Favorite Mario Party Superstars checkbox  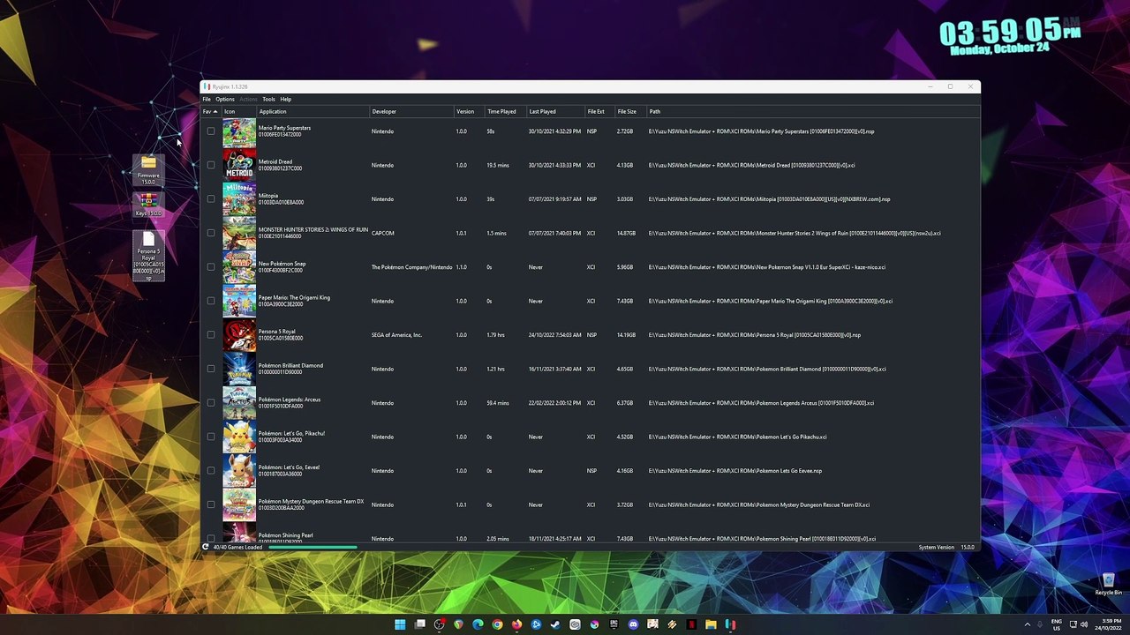(x=210, y=131)
